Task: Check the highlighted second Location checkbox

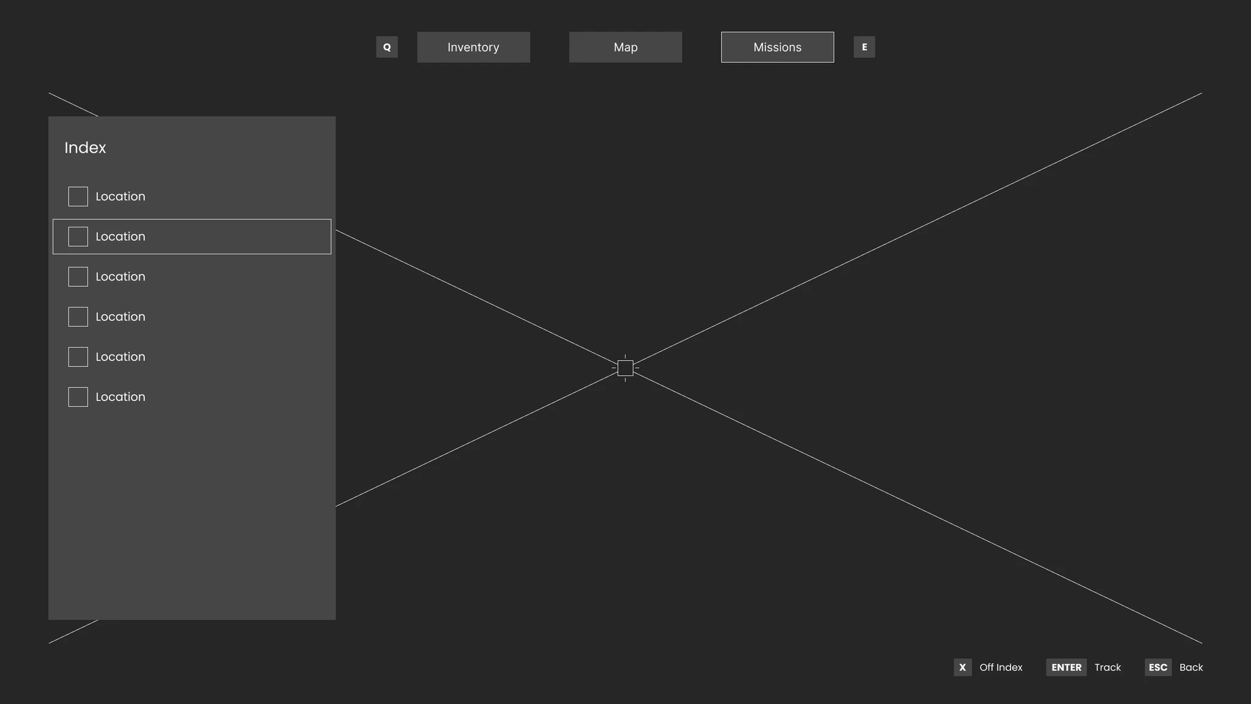Action: (78, 237)
